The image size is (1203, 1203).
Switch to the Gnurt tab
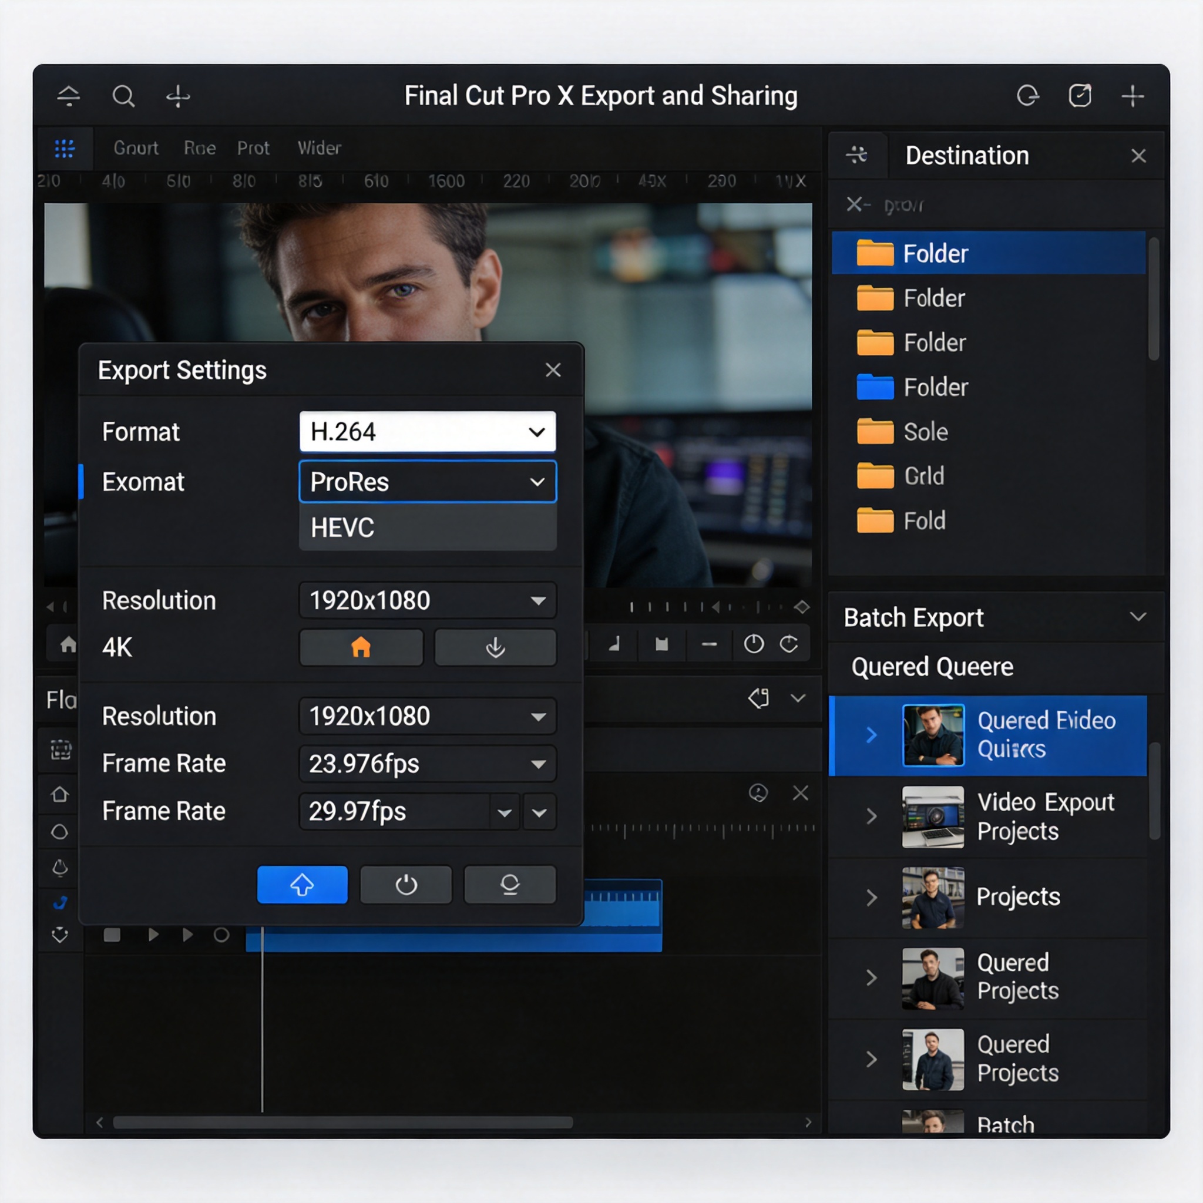click(x=136, y=147)
